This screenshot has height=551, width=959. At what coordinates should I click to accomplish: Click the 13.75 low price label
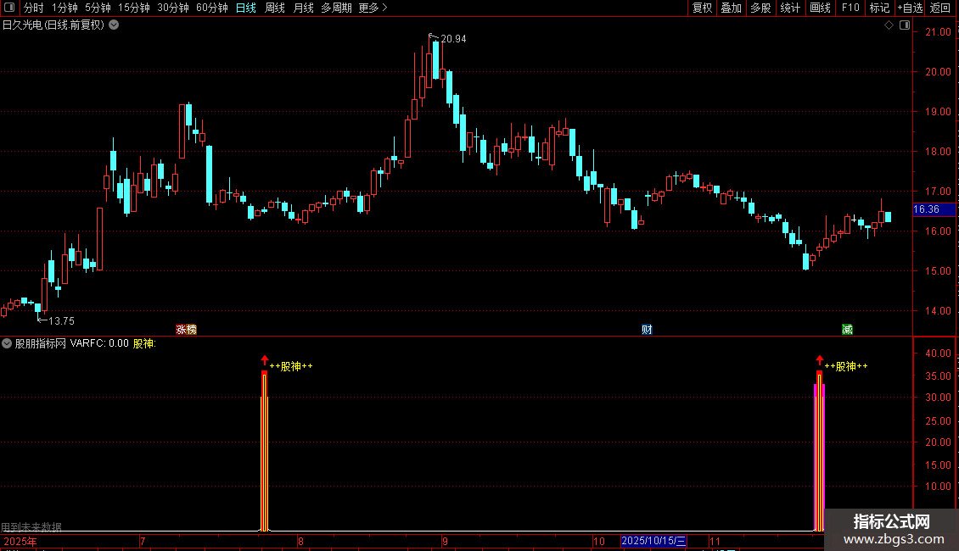pos(61,320)
